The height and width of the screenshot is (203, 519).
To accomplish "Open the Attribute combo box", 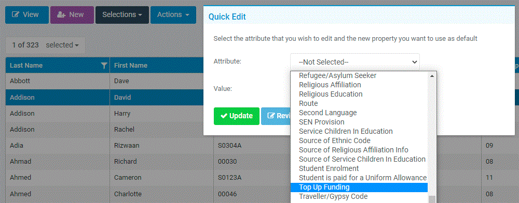I will 355,61.
